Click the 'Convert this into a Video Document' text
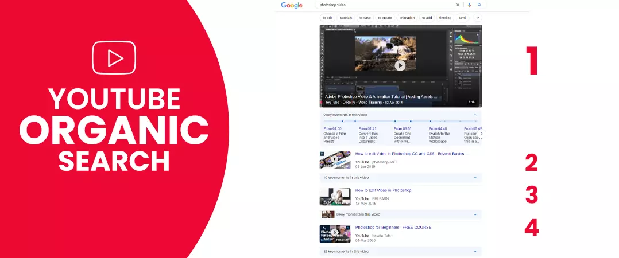This screenshot has width=619, height=258. 369,138
